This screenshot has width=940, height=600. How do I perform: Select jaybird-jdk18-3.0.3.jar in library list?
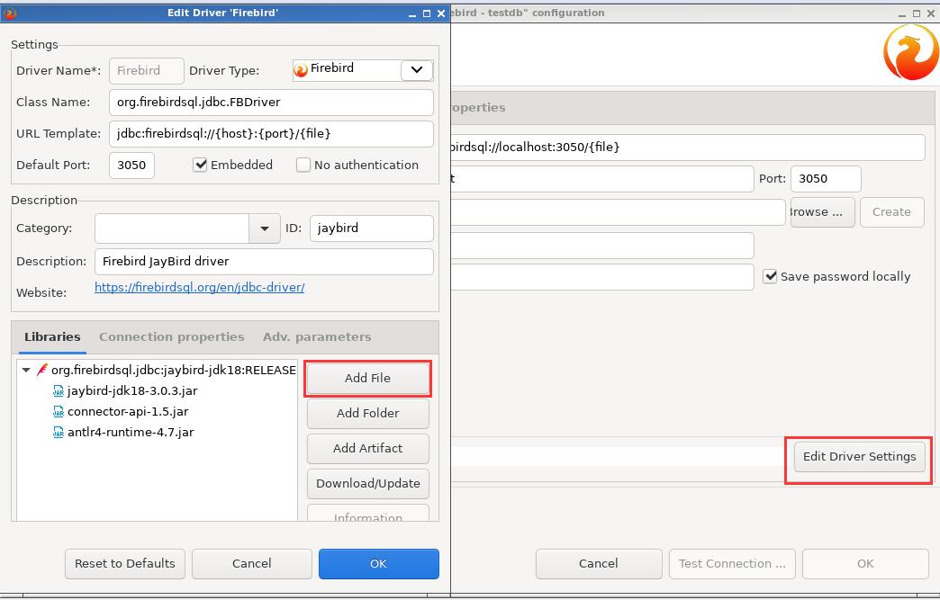click(x=132, y=391)
